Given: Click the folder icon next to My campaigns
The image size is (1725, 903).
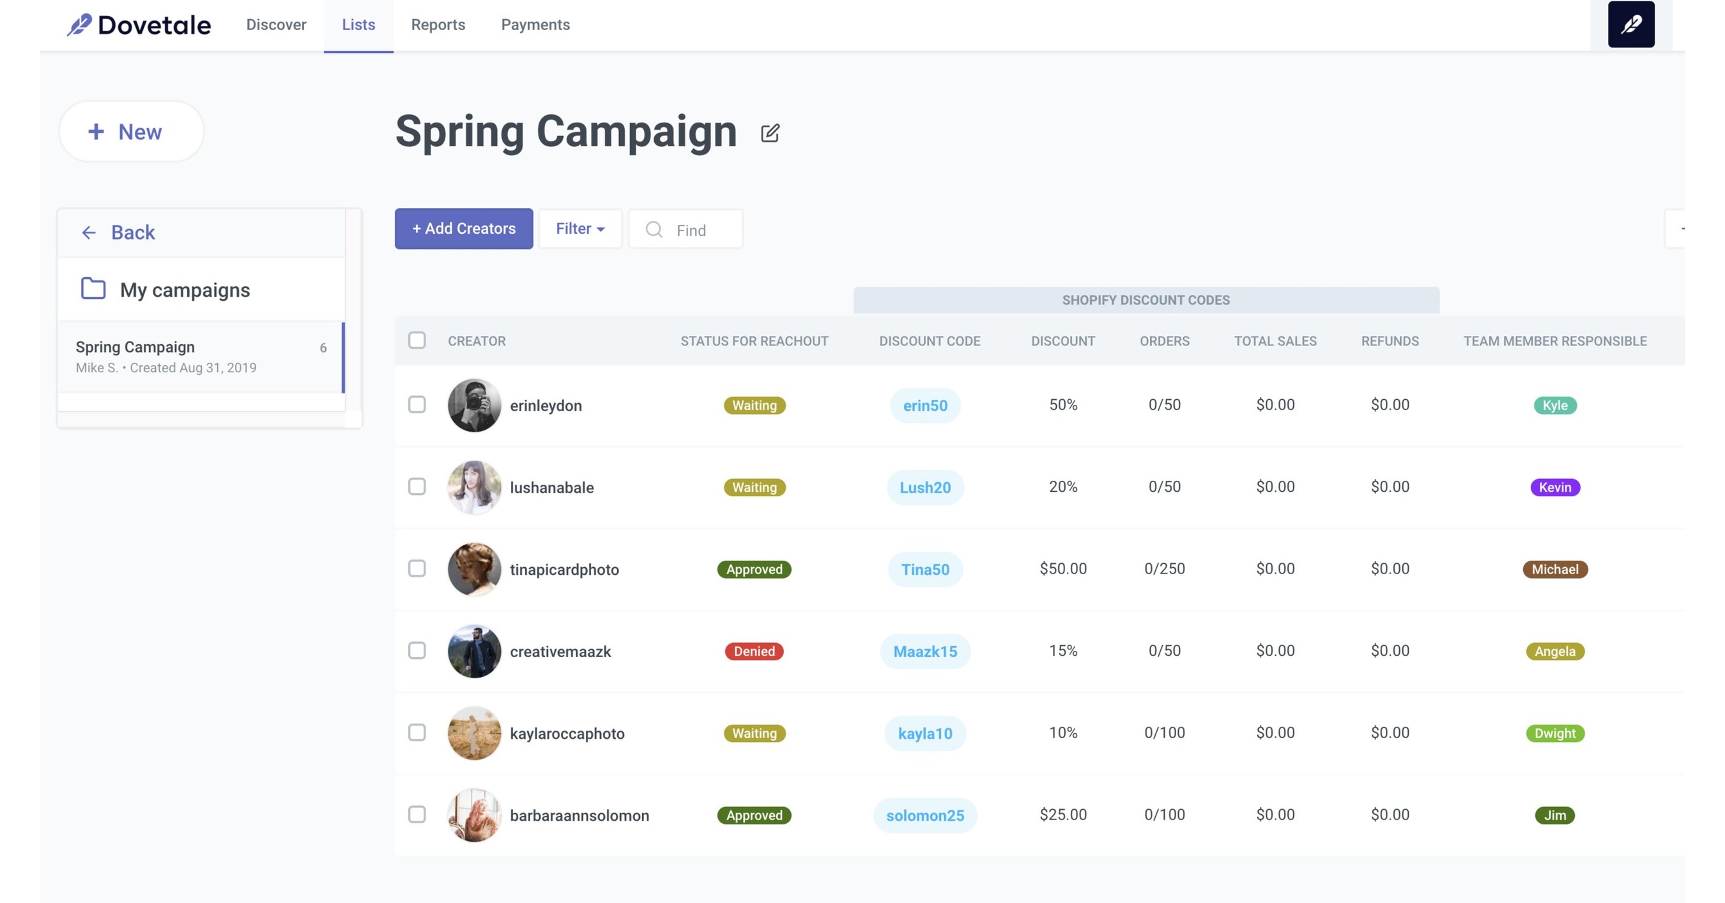Looking at the screenshot, I should 92,289.
